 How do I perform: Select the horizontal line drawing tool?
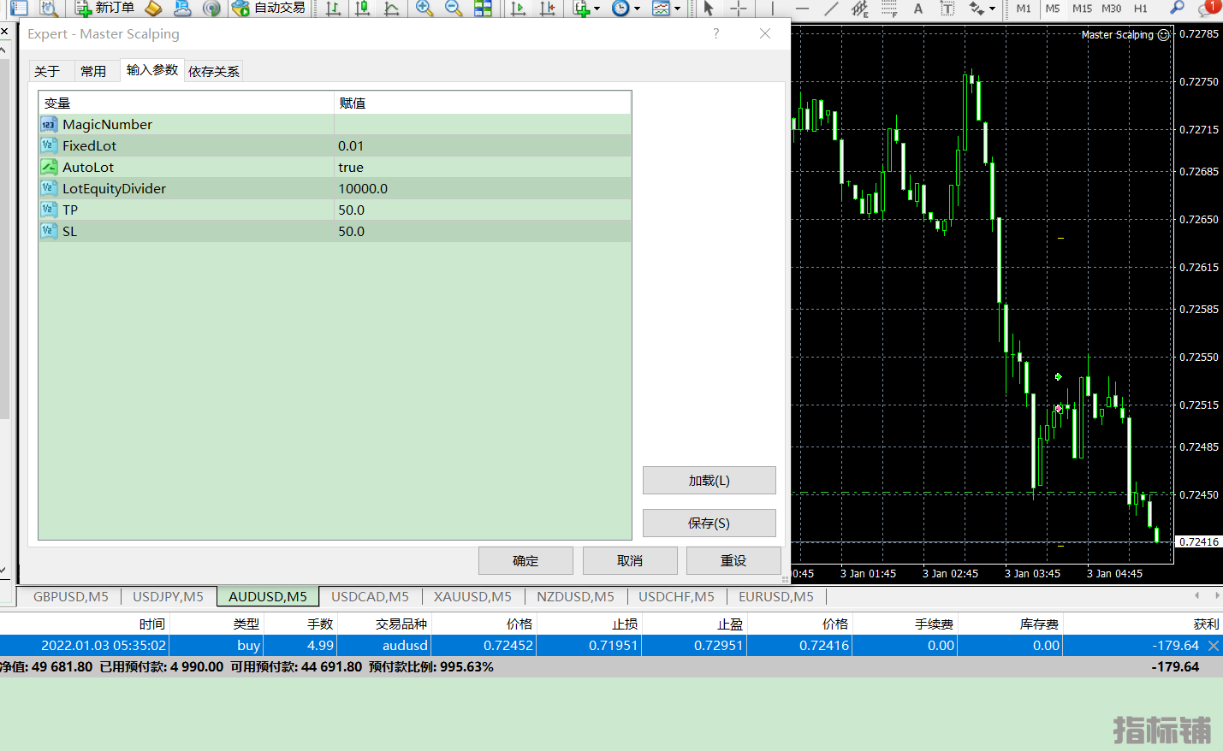802,9
